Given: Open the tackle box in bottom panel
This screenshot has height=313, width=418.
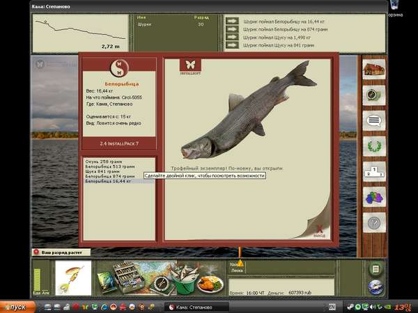Looking at the screenshot, I should coord(129,277).
